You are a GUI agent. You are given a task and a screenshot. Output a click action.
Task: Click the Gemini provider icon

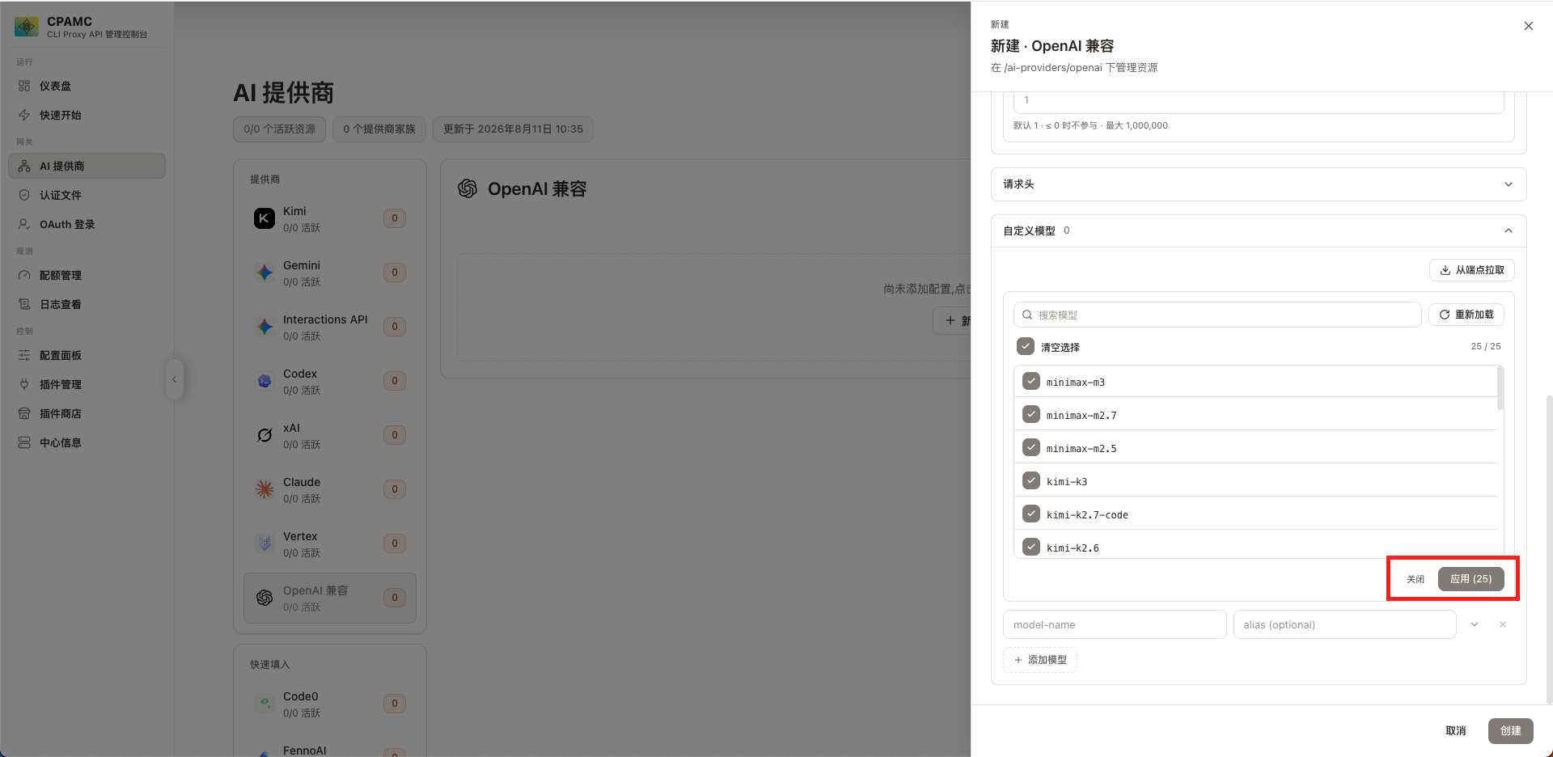264,273
